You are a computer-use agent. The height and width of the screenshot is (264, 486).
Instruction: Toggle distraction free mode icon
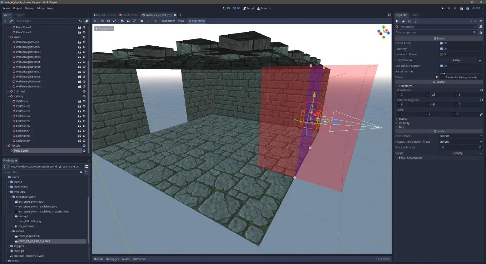click(x=389, y=15)
